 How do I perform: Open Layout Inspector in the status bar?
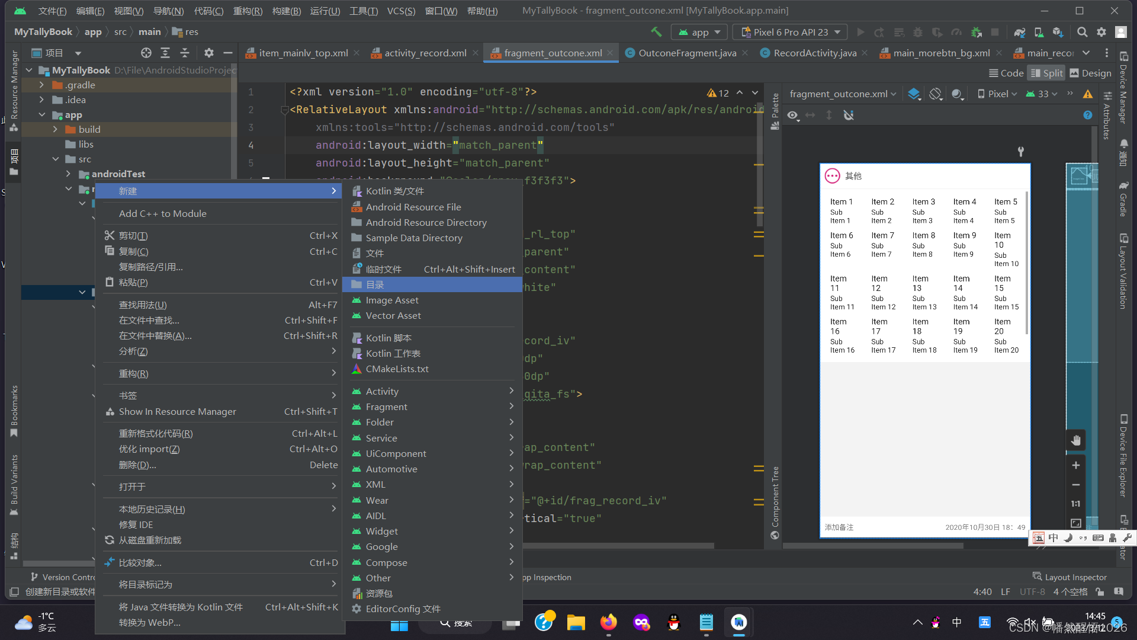(x=1069, y=577)
